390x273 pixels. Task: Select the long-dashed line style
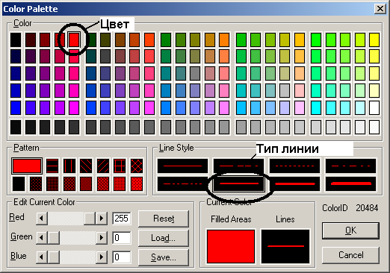(x=238, y=166)
